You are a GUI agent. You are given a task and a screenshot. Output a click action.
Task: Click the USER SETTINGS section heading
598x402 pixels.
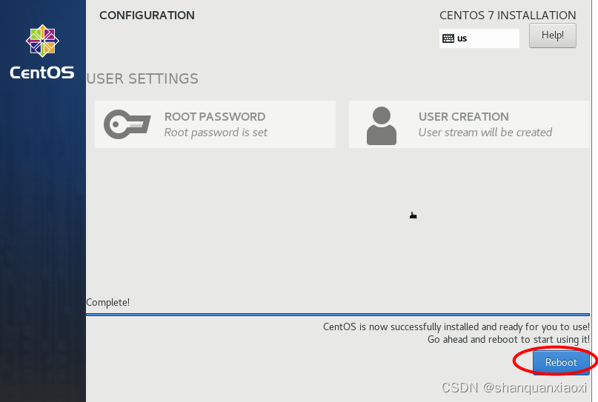tap(142, 79)
